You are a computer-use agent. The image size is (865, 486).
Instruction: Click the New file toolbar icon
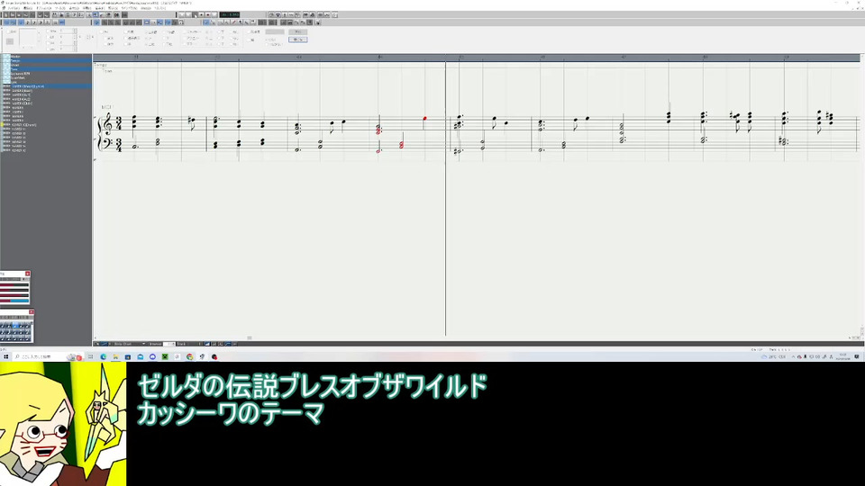(6, 15)
